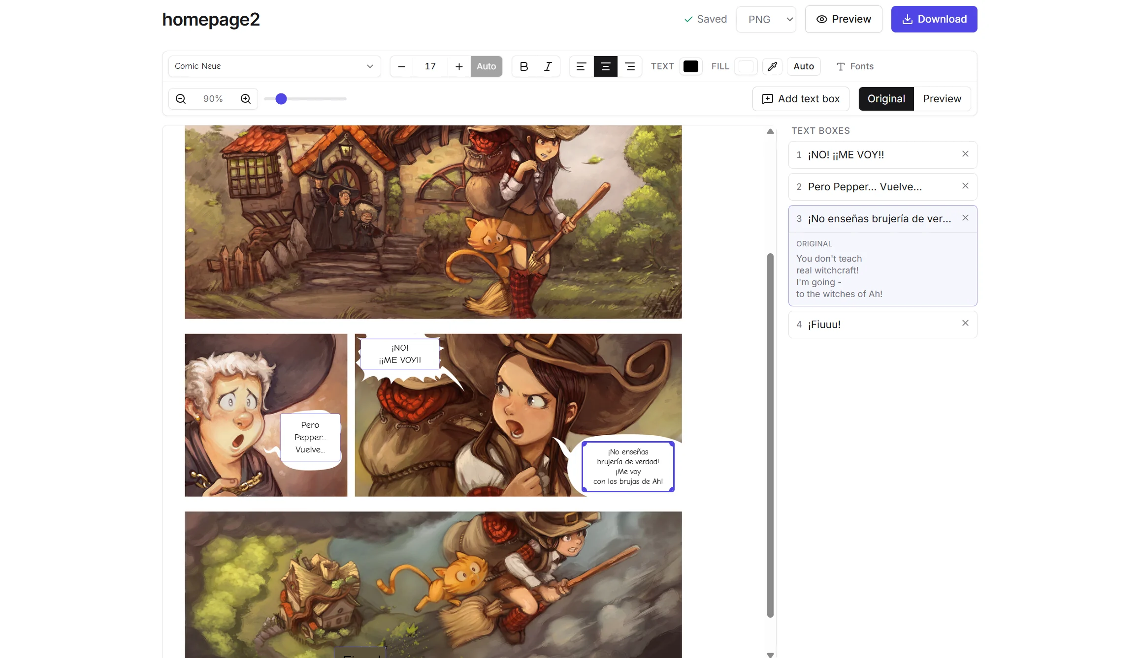1140x658 pixels.
Task: Delete text box 3 ¡No enseñas brujería
Action: (965, 218)
